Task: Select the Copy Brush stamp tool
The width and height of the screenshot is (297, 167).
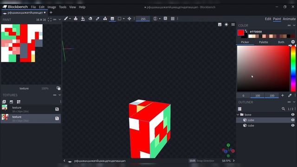Action: click(x=76, y=19)
